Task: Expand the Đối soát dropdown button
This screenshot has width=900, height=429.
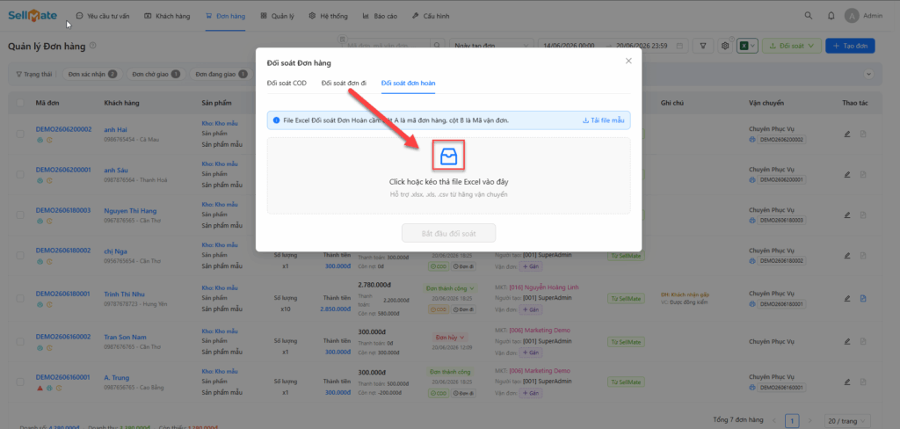Action: (792, 46)
